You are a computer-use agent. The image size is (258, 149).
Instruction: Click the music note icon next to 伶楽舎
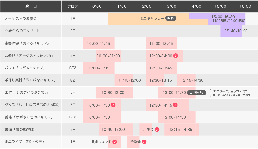[144, 142]
